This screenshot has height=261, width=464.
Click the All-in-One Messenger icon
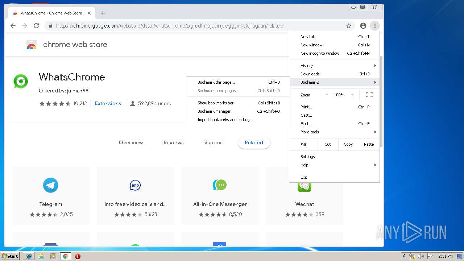(x=220, y=185)
